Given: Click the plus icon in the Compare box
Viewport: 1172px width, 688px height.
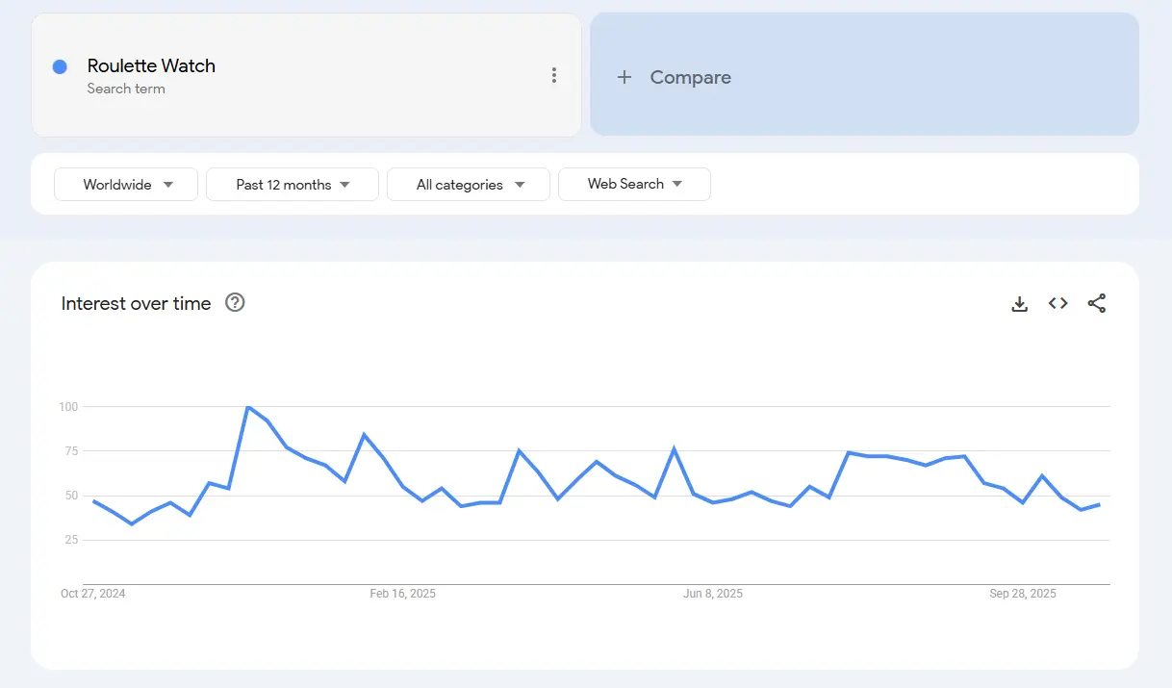Looking at the screenshot, I should 624,76.
